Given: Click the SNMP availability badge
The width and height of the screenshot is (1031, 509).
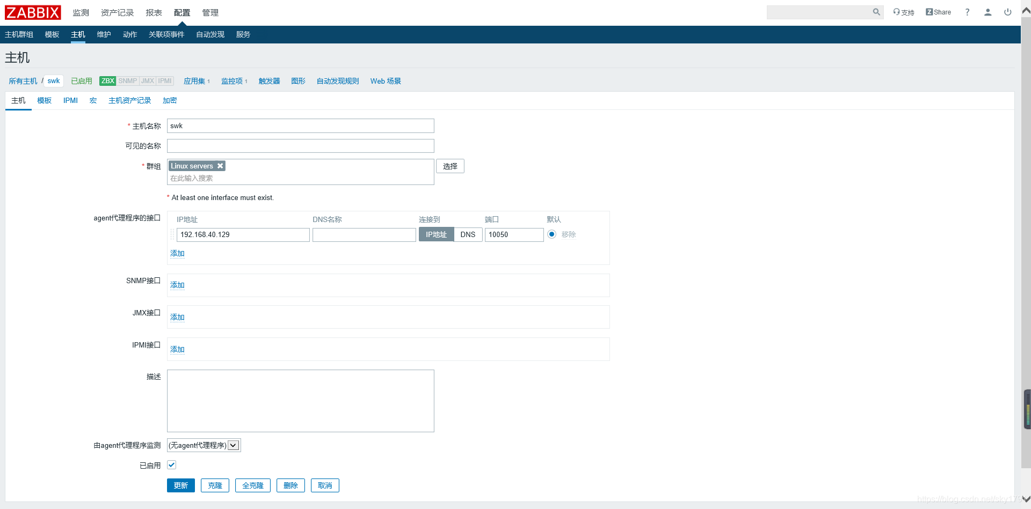Looking at the screenshot, I should (x=128, y=81).
